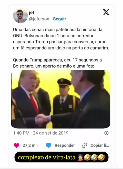Click the reply speech bubble icon

click(48, 145)
